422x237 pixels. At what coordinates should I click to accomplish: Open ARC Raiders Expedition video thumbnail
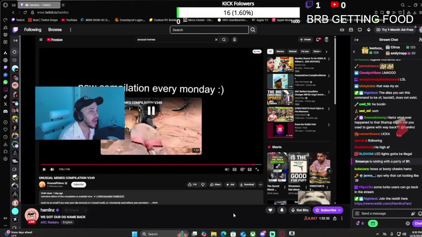pyautogui.click(x=280, y=97)
